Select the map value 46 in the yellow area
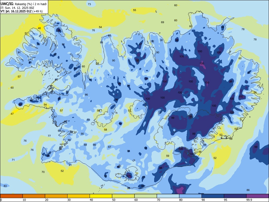 pos(39,28)
